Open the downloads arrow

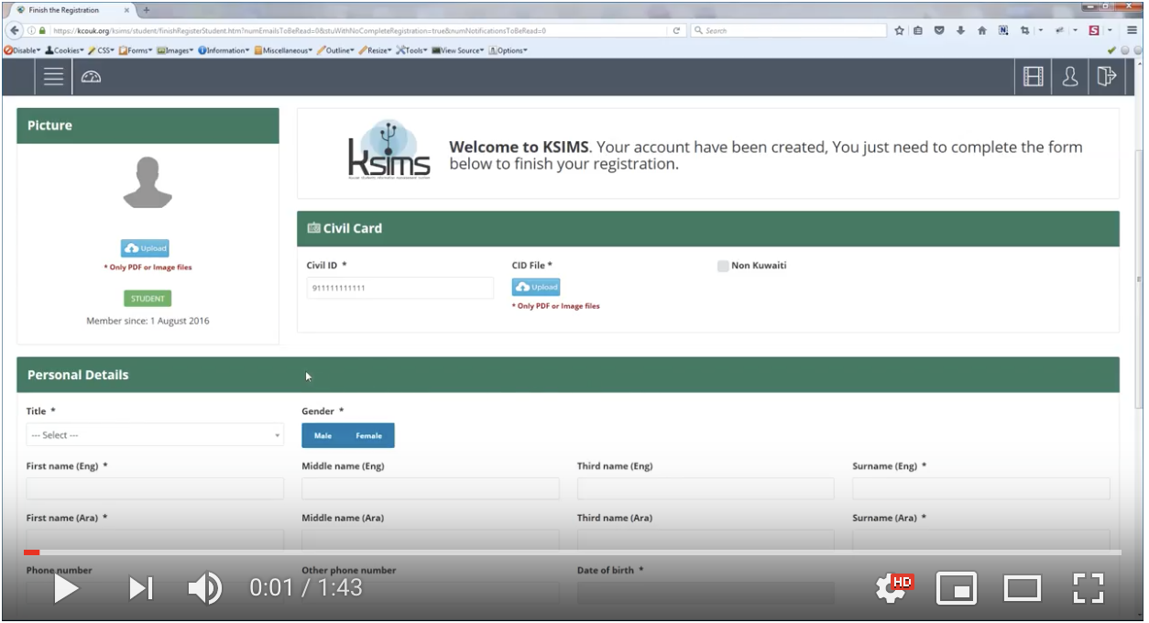click(x=961, y=30)
